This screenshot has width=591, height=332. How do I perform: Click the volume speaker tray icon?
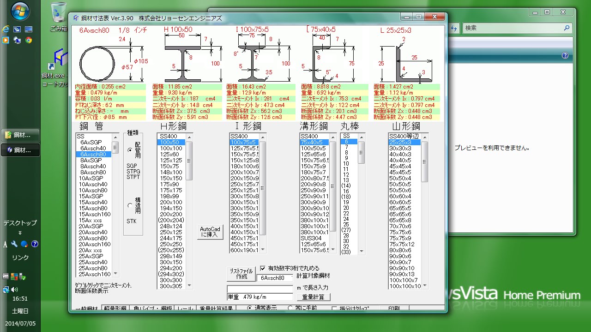click(x=14, y=290)
